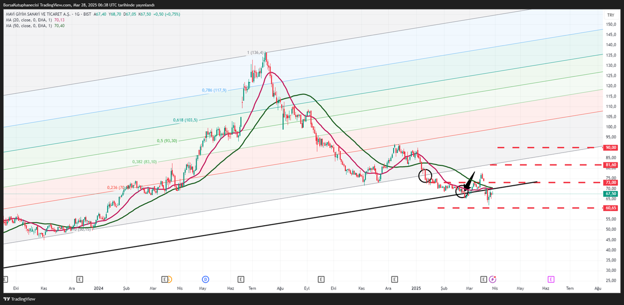624x305 pixels.
Task: Click the TradingView logo in the footer
Action: click(20, 299)
